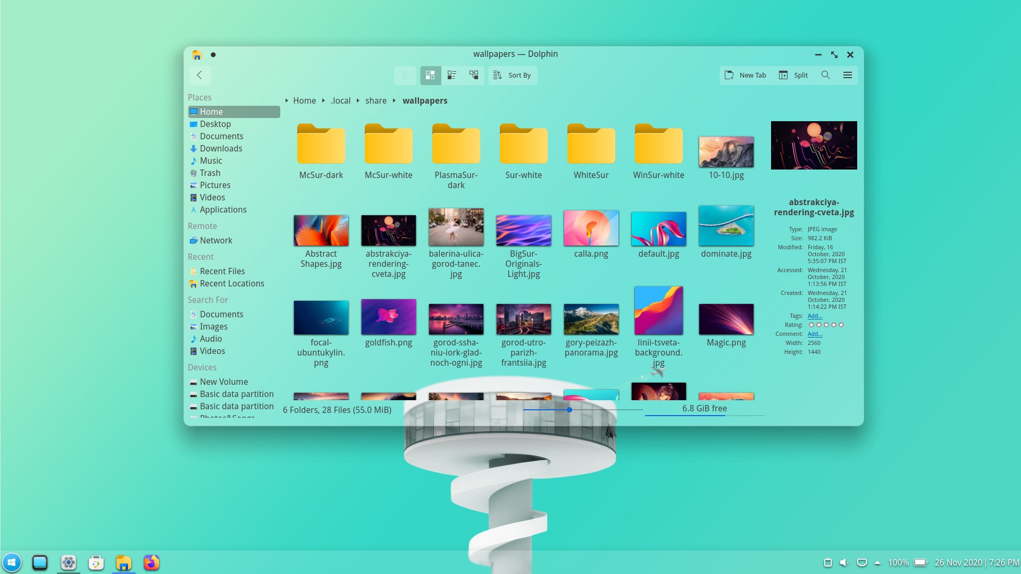Open New Volume device
Image resolution: width=1021 pixels, height=574 pixels.
click(x=234, y=382)
